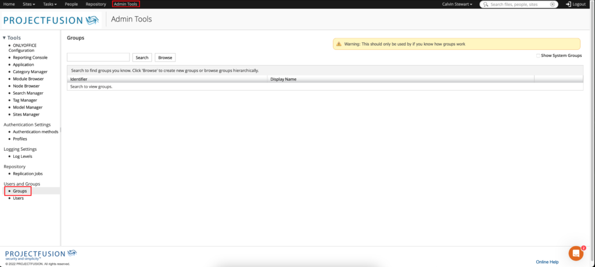This screenshot has height=267, width=595.
Task: Click the ProjectFusion logo in header
Action: (x=51, y=20)
